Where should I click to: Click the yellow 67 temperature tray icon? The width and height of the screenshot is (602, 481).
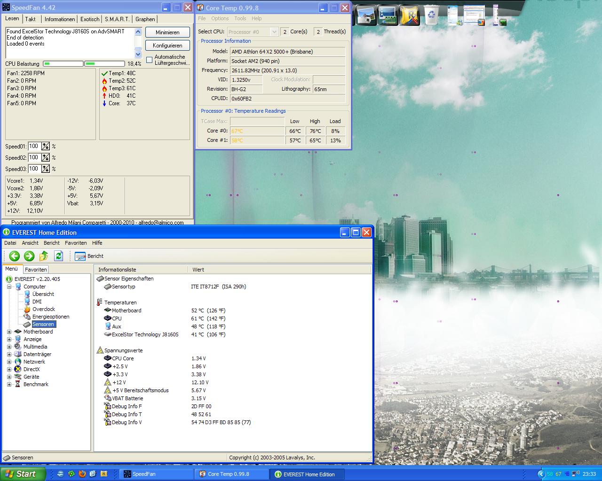coord(559,474)
